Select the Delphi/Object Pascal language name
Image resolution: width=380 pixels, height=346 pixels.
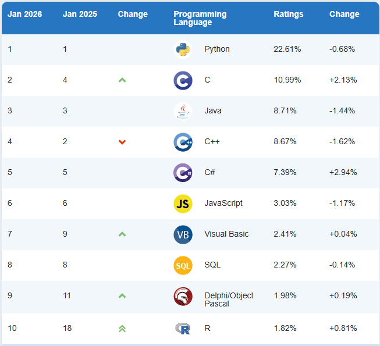point(229,299)
